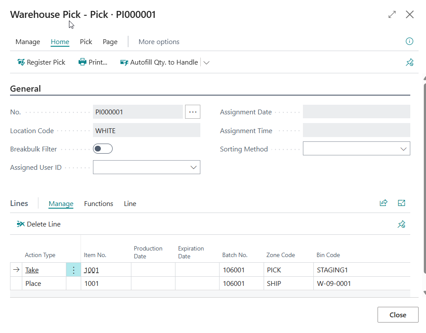
Task: Expand the Assigned User ID dropdown
Action: tap(193, 168)
